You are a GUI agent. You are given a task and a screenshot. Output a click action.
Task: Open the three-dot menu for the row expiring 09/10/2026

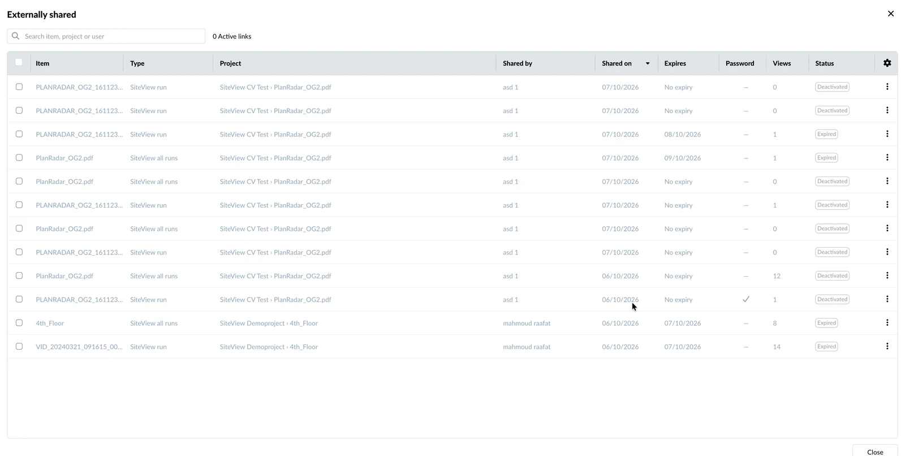point(887,157)
